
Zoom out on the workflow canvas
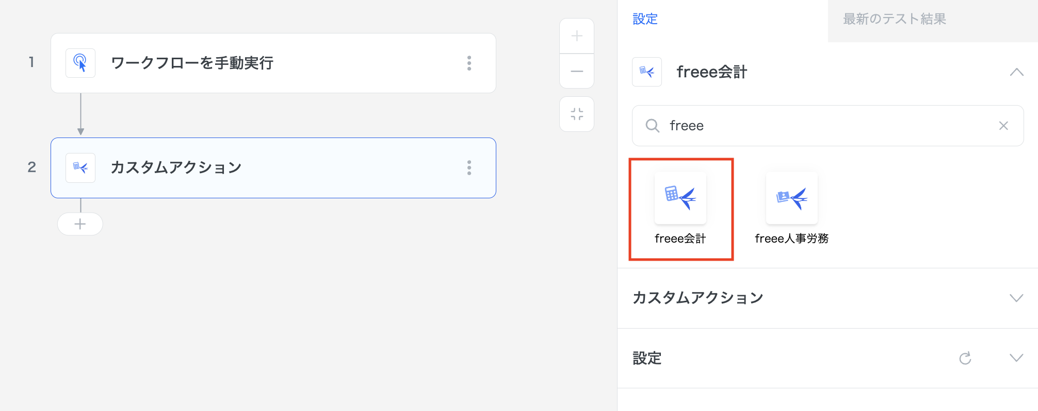(577, 71)
